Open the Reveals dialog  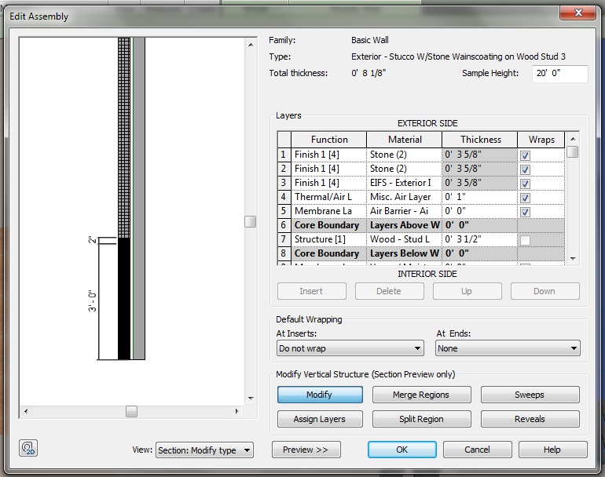point(530,419)
